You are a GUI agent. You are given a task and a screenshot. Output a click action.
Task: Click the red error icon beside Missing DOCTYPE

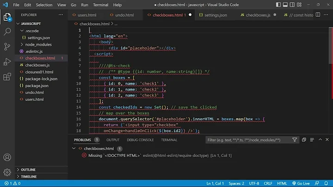pyautogui.click(x=84, y=156)
